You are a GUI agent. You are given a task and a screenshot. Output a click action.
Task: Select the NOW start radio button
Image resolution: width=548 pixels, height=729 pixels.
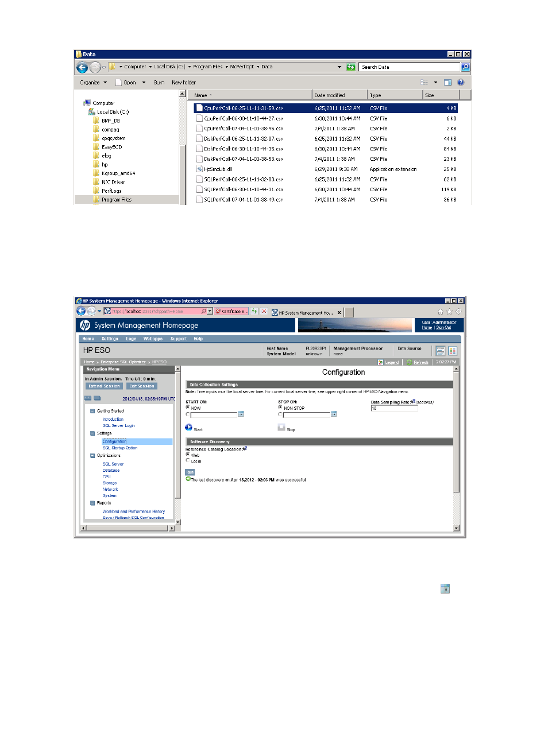click(188, 408)
